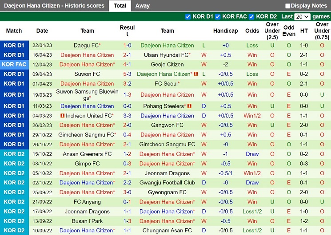331x235 pixels.
Task: Open FC Anyang team link
Action: coord(87,202)
